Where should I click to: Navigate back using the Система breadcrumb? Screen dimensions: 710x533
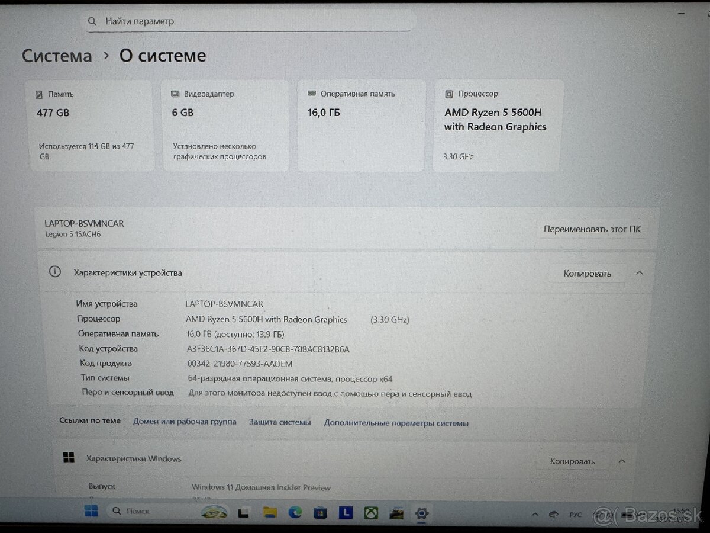(x=56, y=55)
